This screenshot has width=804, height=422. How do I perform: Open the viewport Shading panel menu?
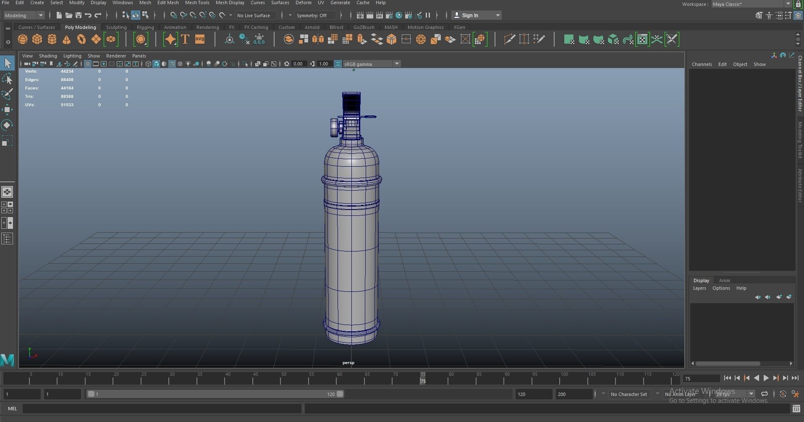[x=48, y=56]
